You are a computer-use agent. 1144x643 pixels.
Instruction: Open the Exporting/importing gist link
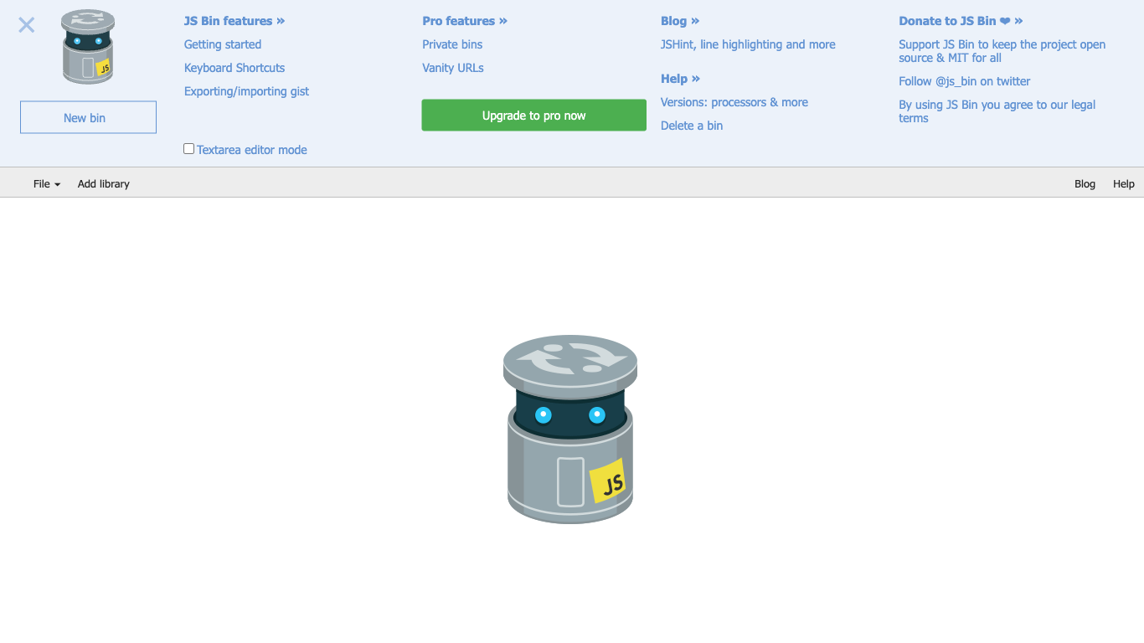(246, 91)
